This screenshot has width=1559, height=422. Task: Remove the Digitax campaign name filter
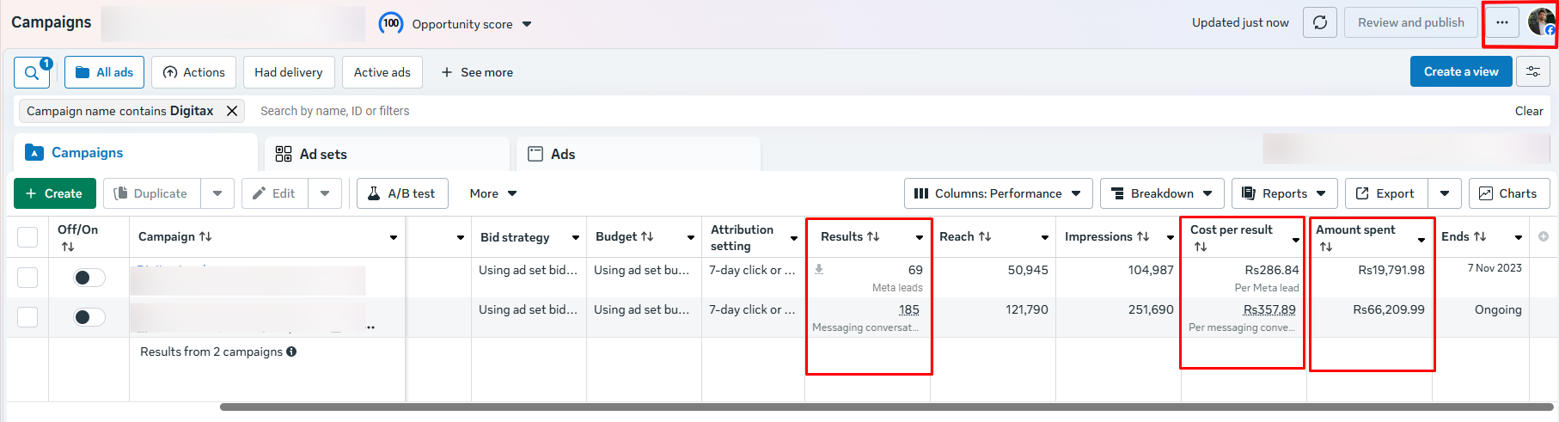click(232, 111)
